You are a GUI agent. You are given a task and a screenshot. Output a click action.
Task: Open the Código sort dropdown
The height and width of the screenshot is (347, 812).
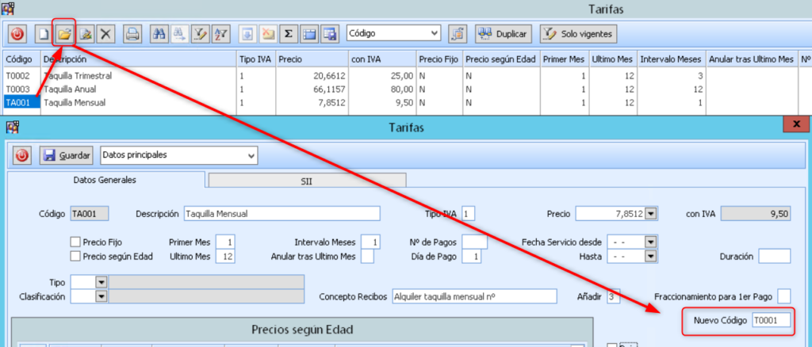pyautogui.click(x=433, y=34)
